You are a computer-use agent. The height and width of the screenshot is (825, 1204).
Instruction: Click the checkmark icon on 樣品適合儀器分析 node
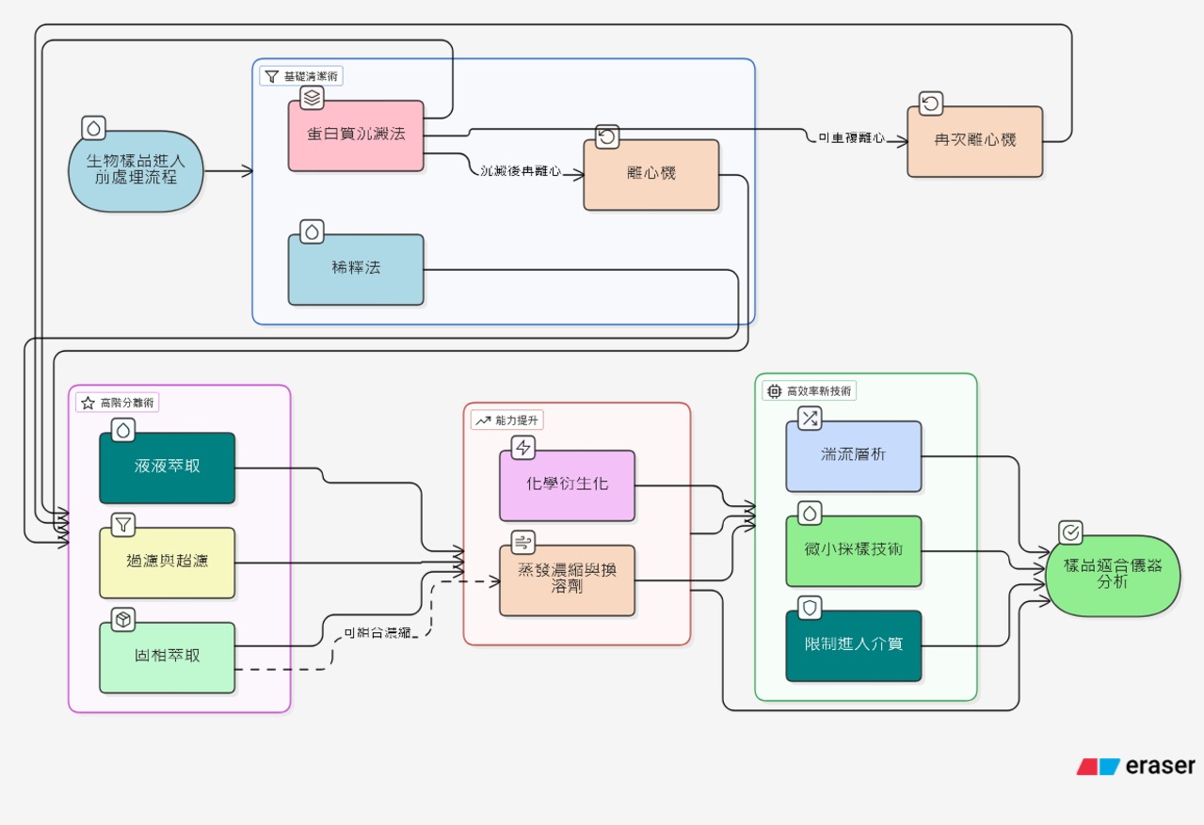(x=1070, y=533)
